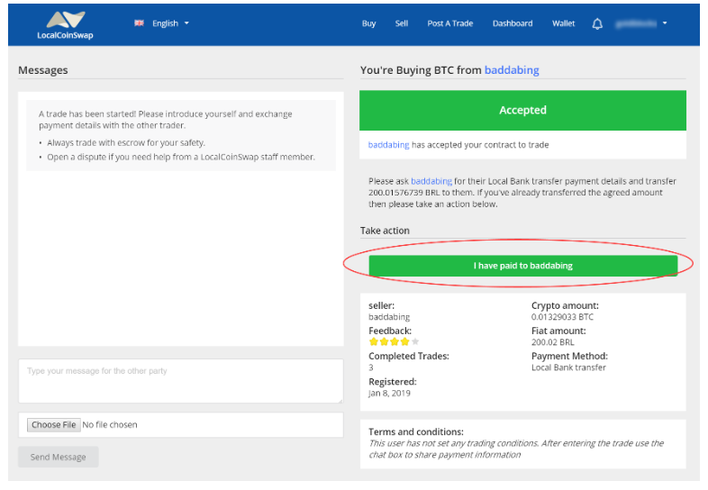Click the Messages heading
Image resolution: width=708 pixels, height=490 pixels.
tap(43, 70)
